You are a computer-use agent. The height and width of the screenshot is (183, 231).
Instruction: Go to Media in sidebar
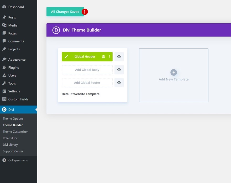coord(19,25)
